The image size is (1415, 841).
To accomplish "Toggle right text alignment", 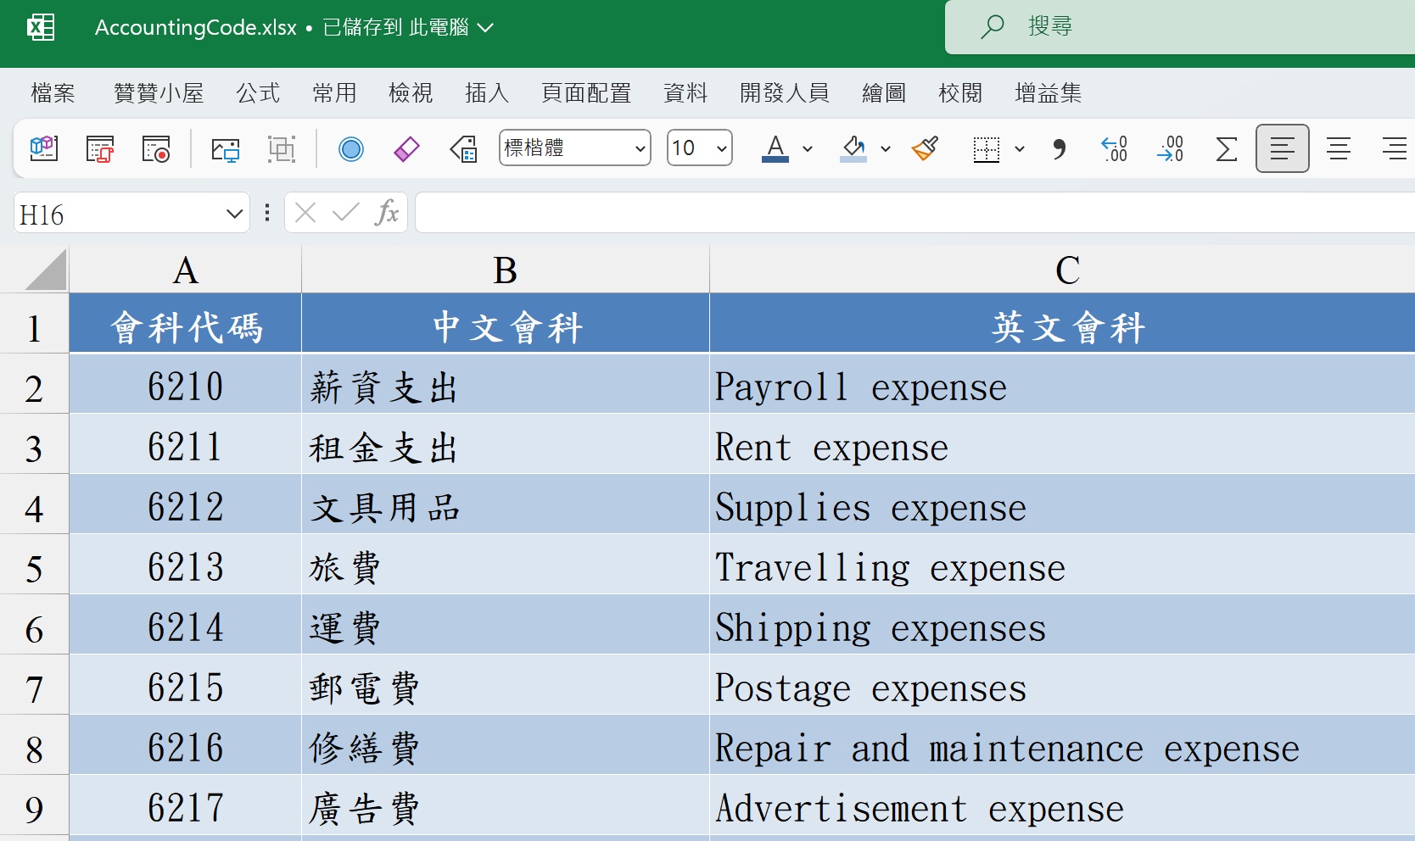I will 1395,149.
